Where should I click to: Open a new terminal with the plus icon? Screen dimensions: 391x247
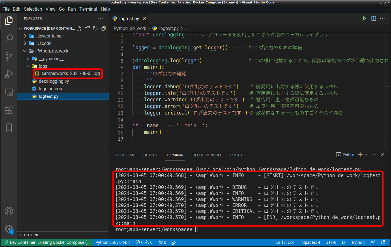pos(361,155)
